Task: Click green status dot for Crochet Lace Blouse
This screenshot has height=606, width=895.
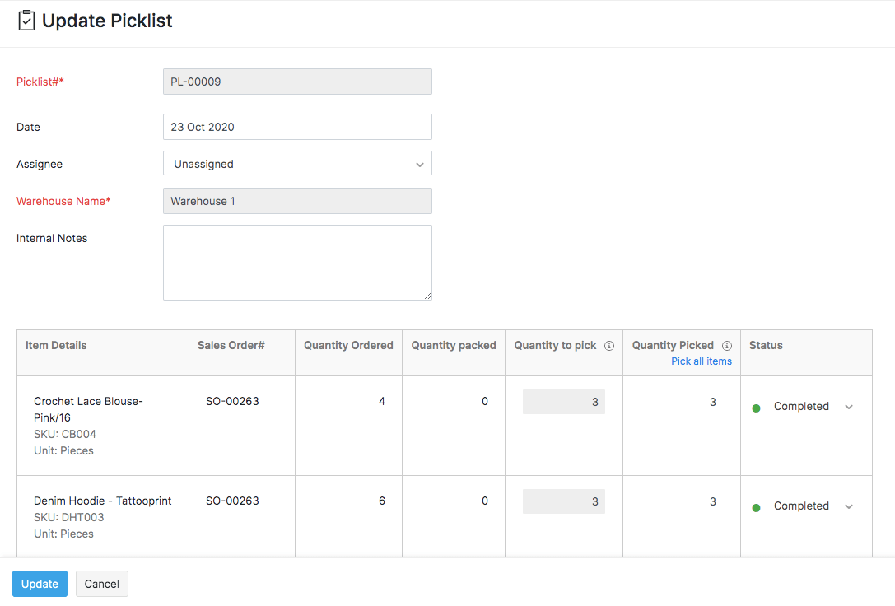Action: tap(756, 408)
